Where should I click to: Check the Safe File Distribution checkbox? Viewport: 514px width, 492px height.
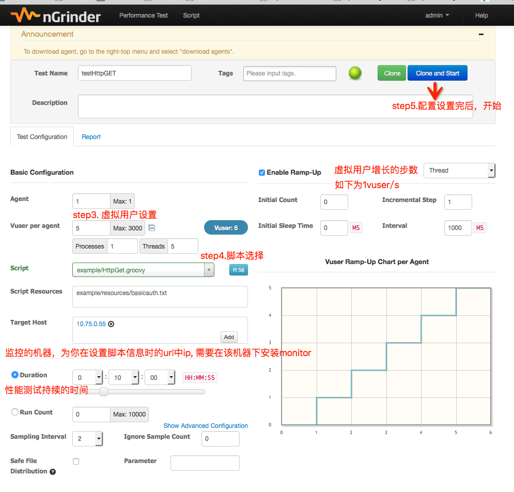coord(76,462)
